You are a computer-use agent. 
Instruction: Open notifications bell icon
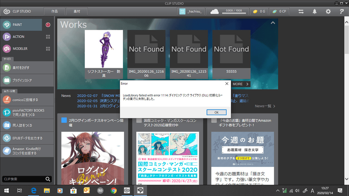tap(314, 11)
